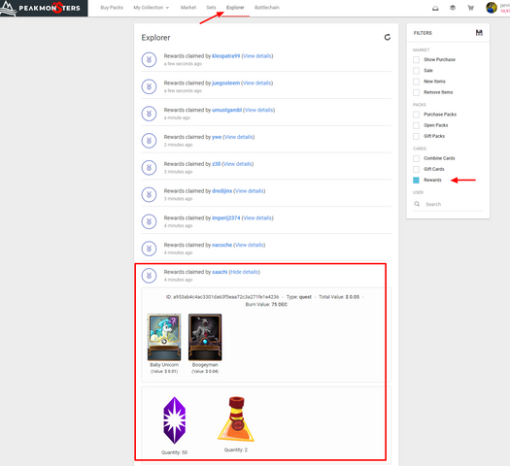Open nacoche's profile link
Viewport: 510px width, 466px height.
221,245
